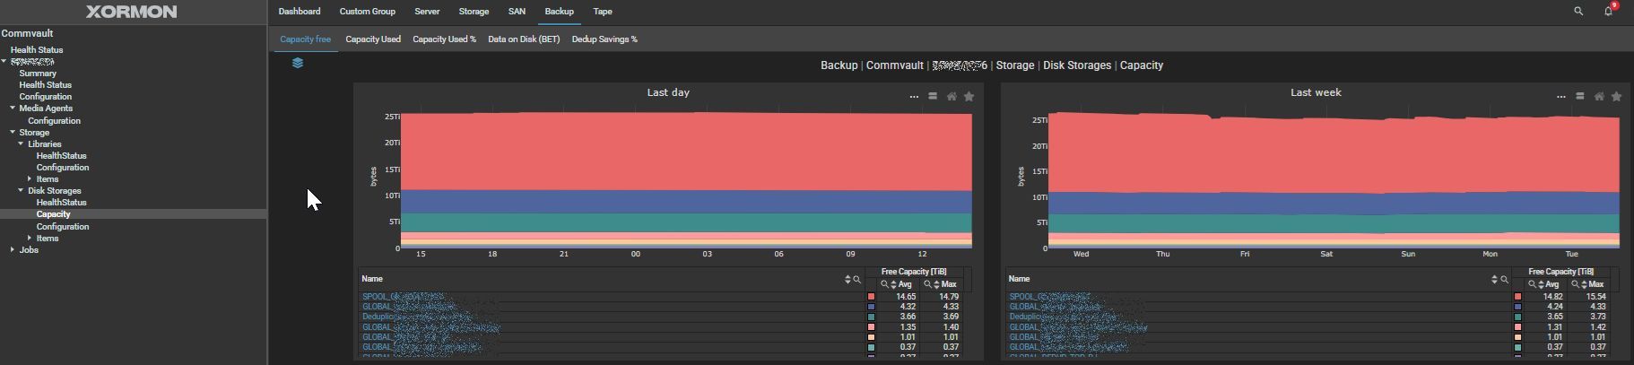The width and height of the screenshot is (1634, 365).
Task: Expand Items under Disk Storages
Action: tap(30, 239)
